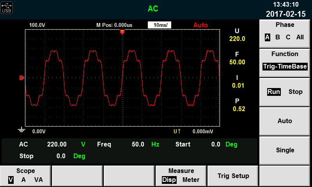Click the M Pos: 0.000us label
This screenshot has width=312, height=187.
[114, 25]
